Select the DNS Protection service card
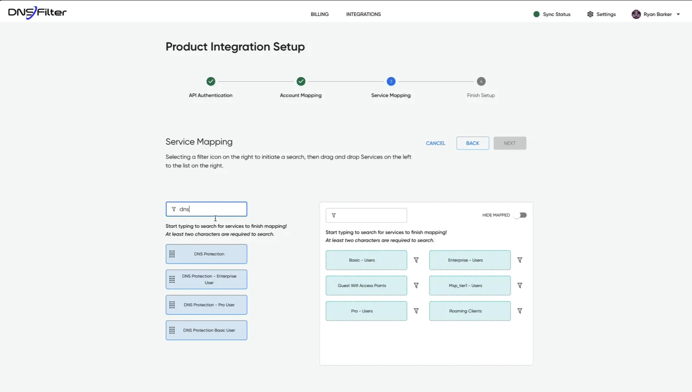The image size is (692, 392). (x=206, y=254)
